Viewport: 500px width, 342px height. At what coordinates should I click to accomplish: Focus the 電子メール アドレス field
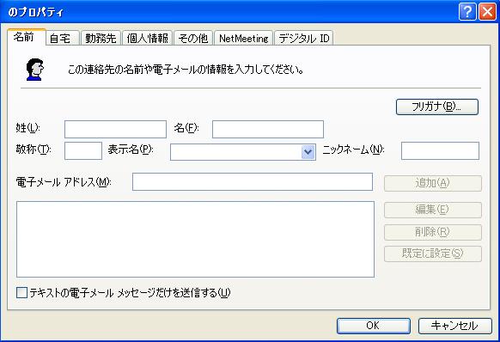[253, 182]
